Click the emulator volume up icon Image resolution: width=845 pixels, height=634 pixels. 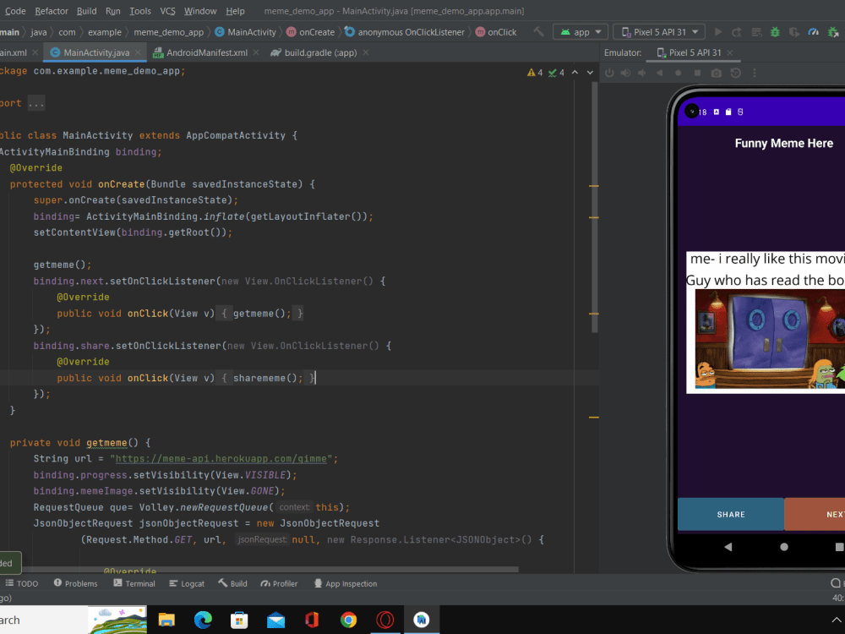point(625,73)
